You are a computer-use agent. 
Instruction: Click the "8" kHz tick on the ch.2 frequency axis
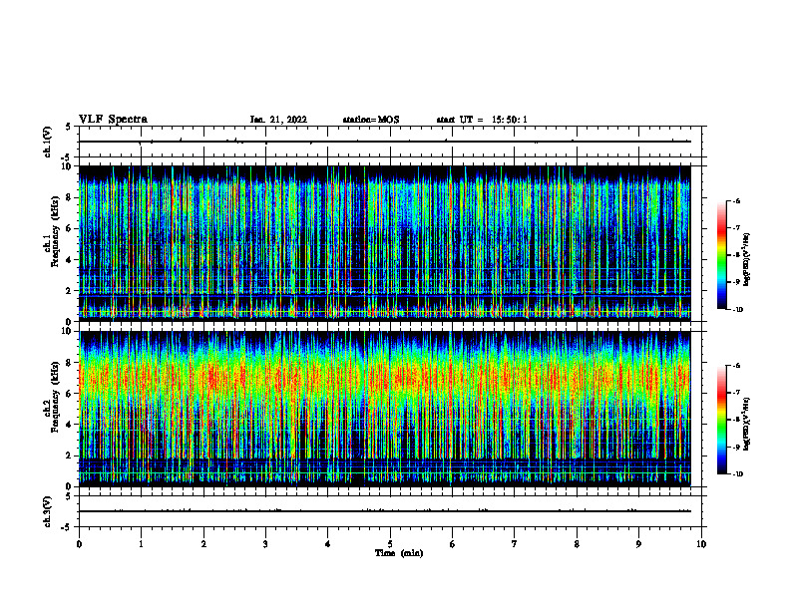pos(69,363)
